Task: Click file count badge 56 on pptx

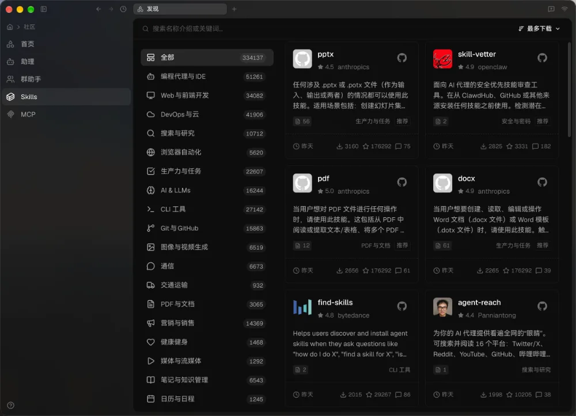Action: coord(302,121)
